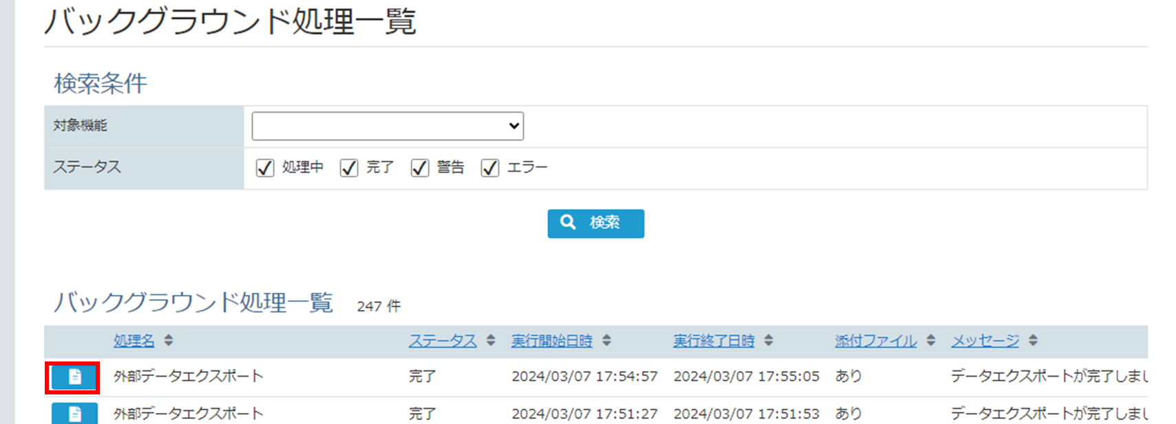The width and height of the screenshot is (1176, 424).
Task: Toggle the 警告 status checkbox
Action: (x=420, y=168)
